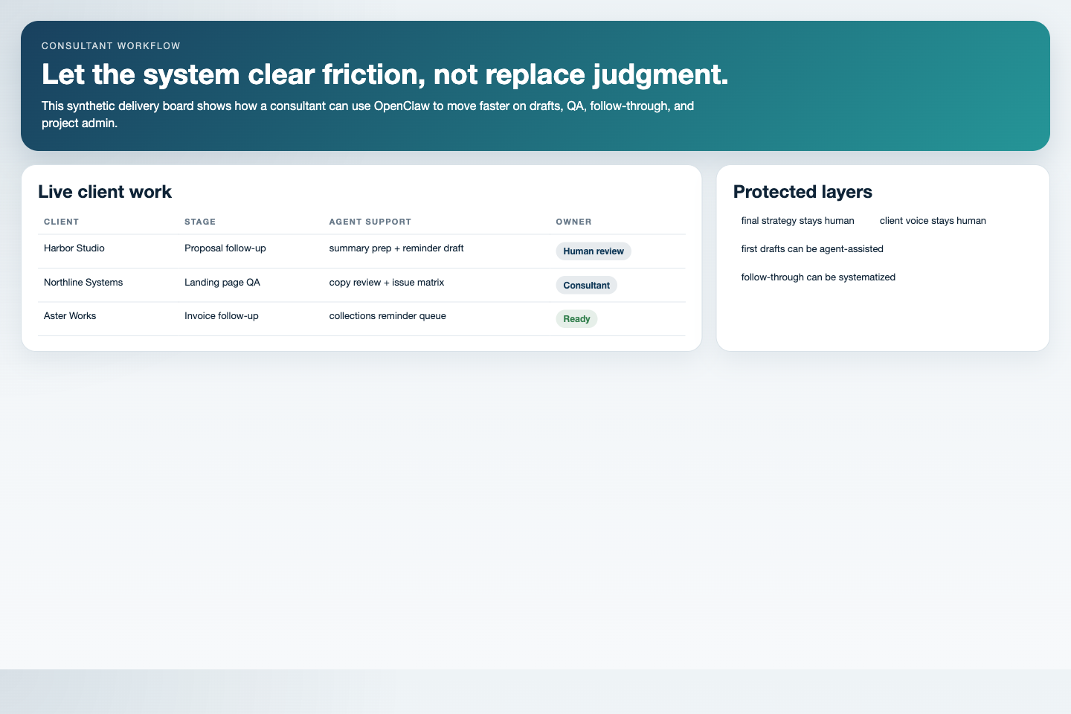Select Northline Systems client name
The height and width of the screenshot is (714, 1071).
pos(83,283)
